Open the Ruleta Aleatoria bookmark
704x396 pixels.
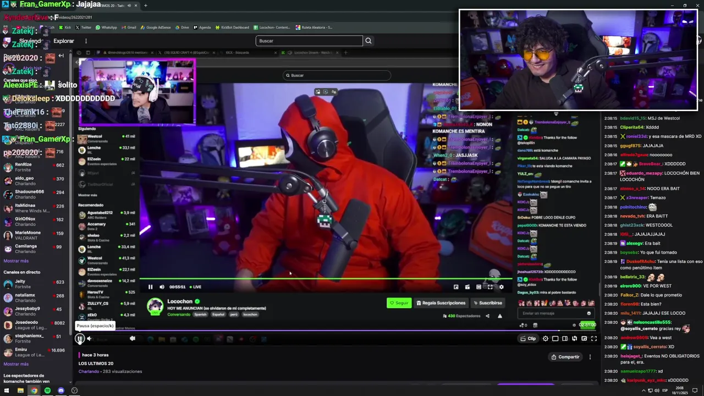coord(313,28)
